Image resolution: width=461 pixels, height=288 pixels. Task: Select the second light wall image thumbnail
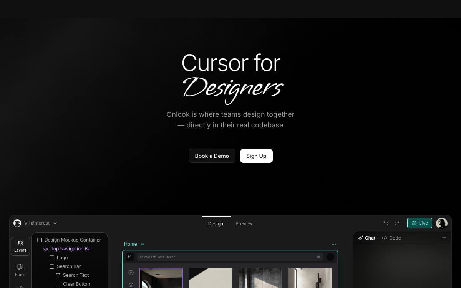point(211,278)
